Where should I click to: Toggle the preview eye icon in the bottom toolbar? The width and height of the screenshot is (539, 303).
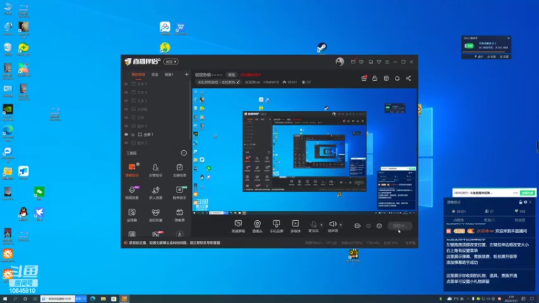pyautogui.click(x=369, y=226)
